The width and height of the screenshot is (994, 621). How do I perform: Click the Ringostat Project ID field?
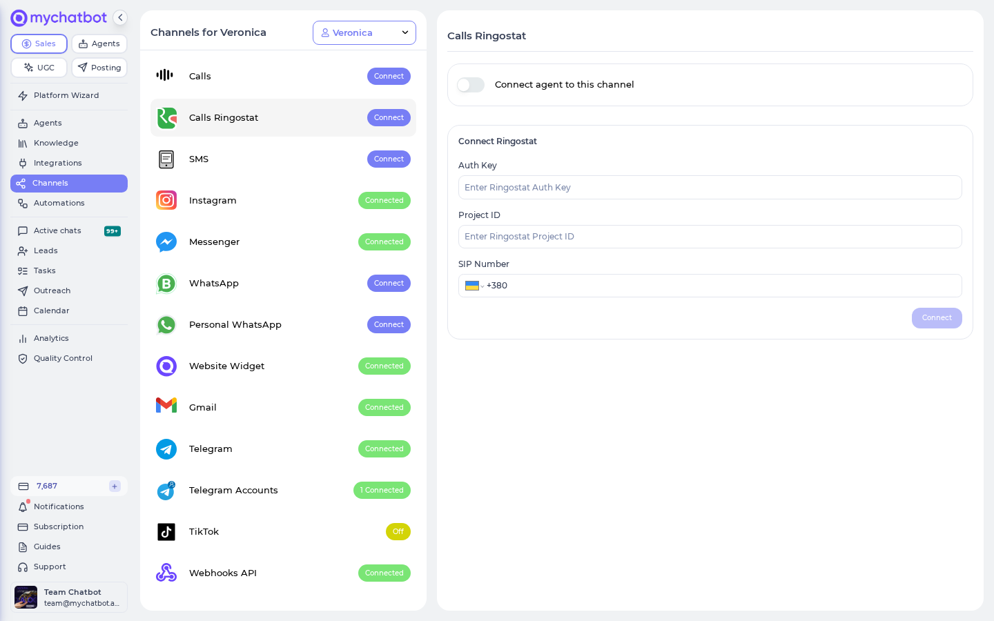tap(710, 237)
